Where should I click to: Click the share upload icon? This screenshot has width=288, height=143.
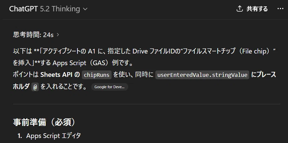(x=240, y=9)
